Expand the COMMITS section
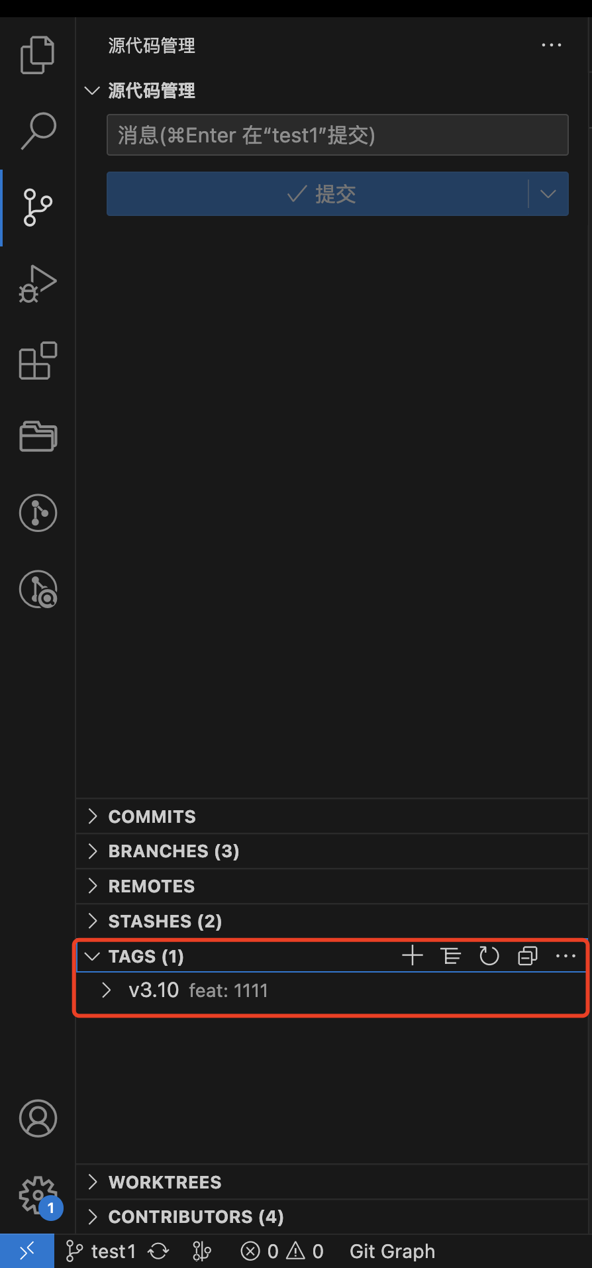 (x=152, y=817)
